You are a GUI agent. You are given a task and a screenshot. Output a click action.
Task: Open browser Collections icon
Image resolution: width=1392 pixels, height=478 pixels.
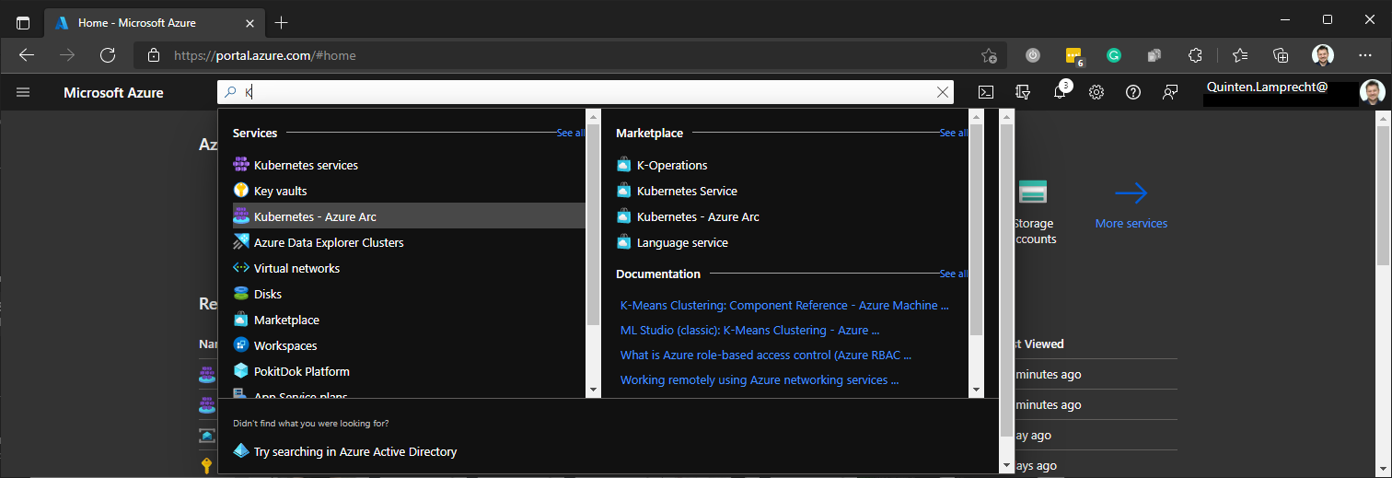point(1281,55)
